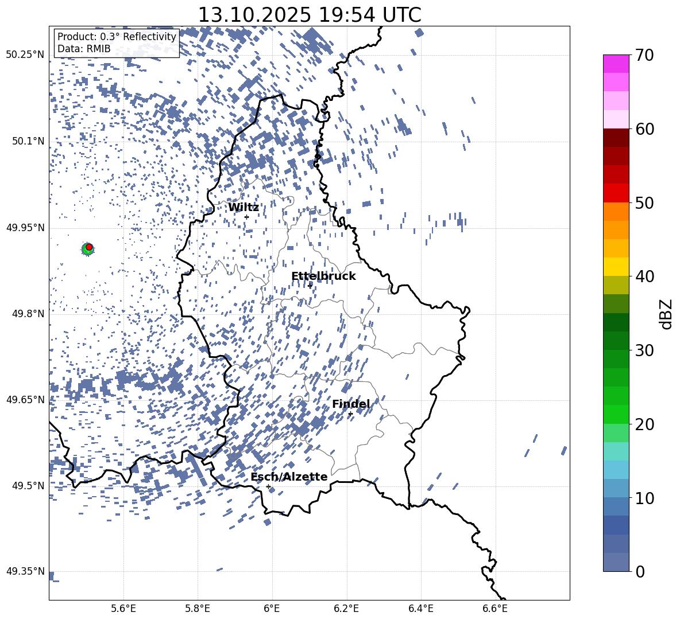680x620 pixels.
Task: Click the 49.5°N latitude label
Action: (28, 485)
